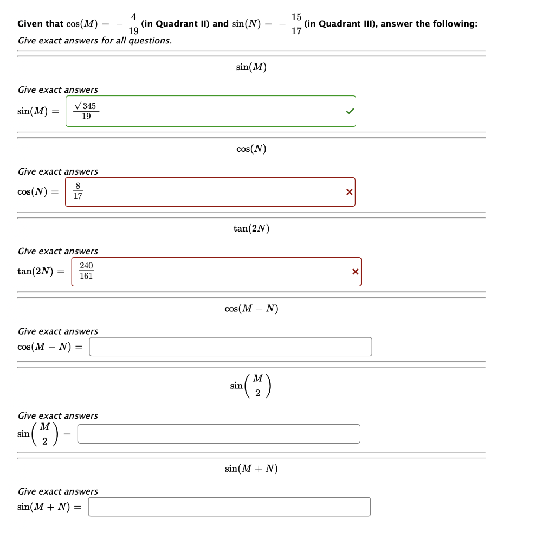Select the sin(M/2) answer input box
This screenshot has width=555, height=538.
(x=219, y=433)
